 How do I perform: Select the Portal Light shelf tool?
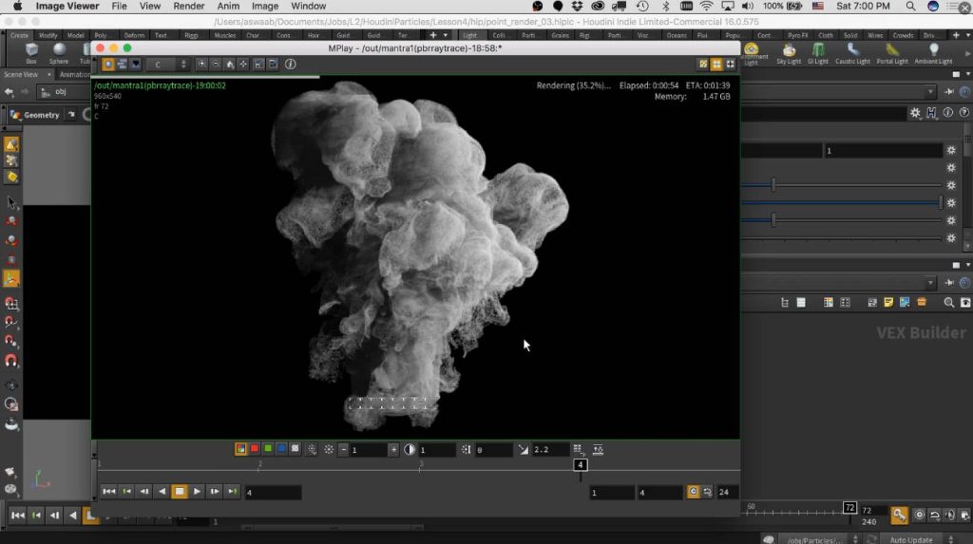[x=892, y=53]
